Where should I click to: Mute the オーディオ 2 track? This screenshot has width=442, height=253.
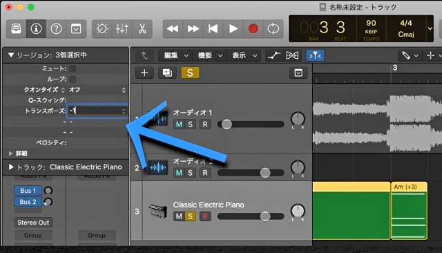click(179, 173)
